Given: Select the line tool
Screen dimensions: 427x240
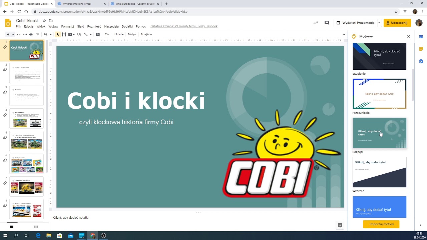Looking at the screenshot, I should 86,34.
